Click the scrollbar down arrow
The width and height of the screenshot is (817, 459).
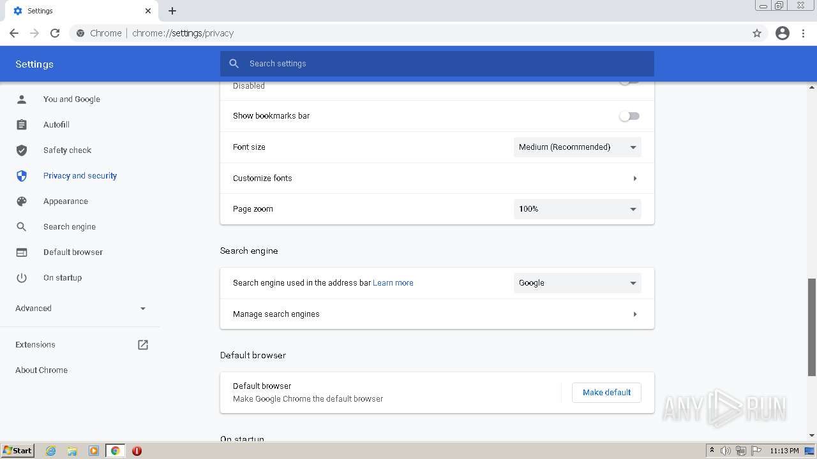[x=812, y=435]
